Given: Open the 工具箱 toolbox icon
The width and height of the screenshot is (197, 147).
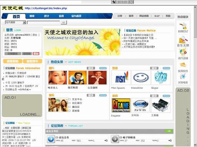Looking at the screenshot, I should 161,105.
